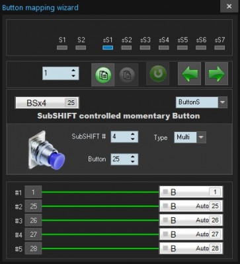
Task: Open the ButtonS mapping type dropdown
Action: (x=223, y=102)
